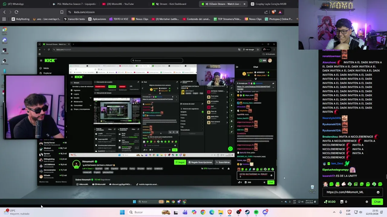Open the Photopea bookmark
The height and width of the screenshot is (217, 387).
[x=278, y=19]
